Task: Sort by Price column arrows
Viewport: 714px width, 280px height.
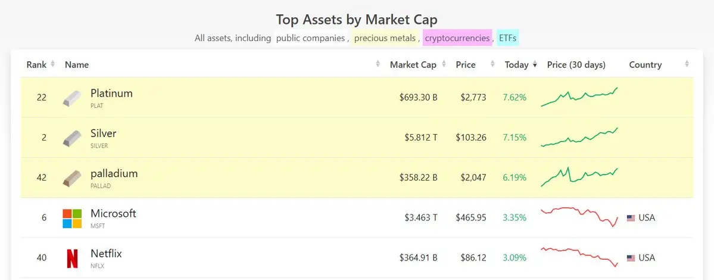Action: tap(492, 64)
